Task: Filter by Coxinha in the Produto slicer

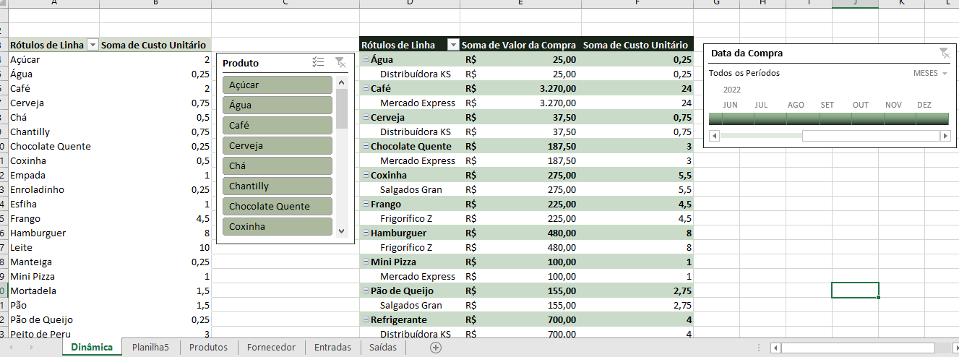Action: coord(278,226)
